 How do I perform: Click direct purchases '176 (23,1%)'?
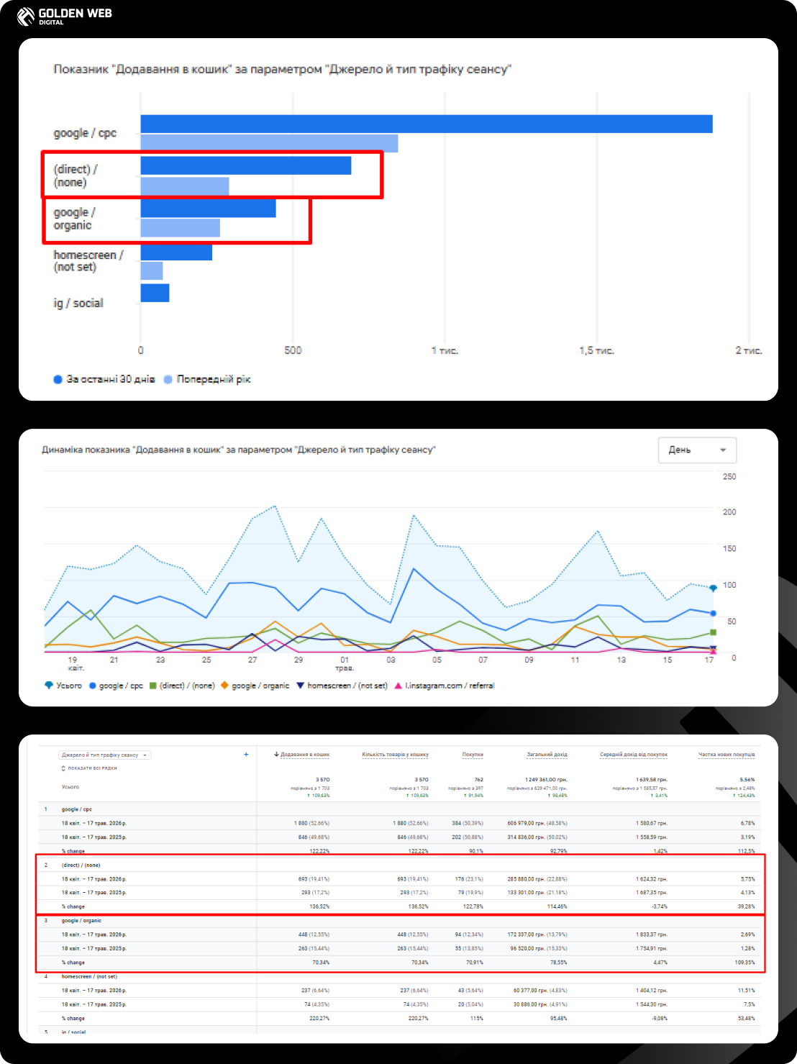coord(469,879)
